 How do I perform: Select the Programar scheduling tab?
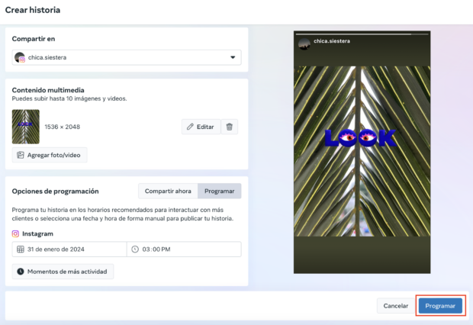pos(219,191)
